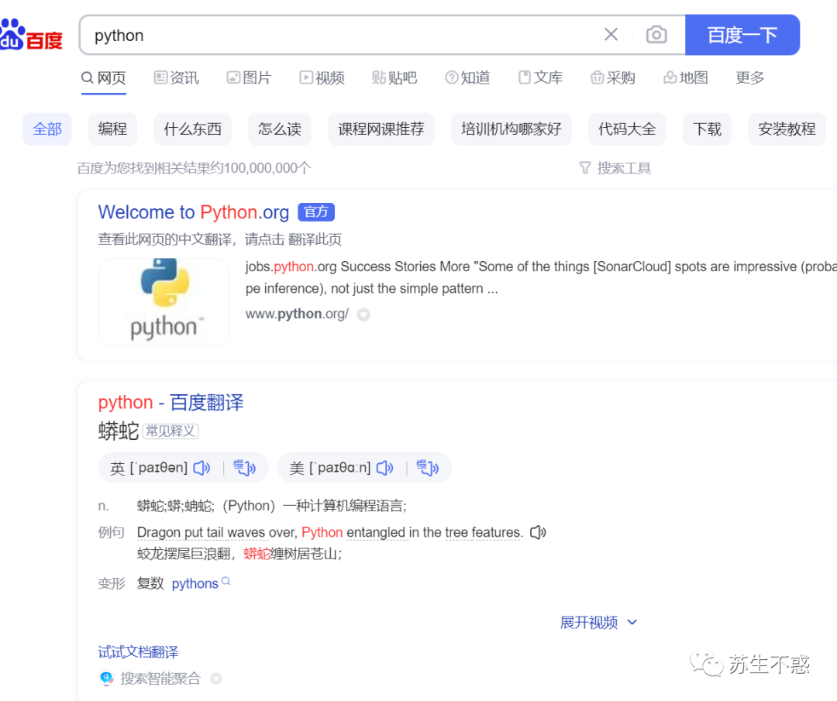
Task: Expand 展开视频 section
Action: point(598,622)
